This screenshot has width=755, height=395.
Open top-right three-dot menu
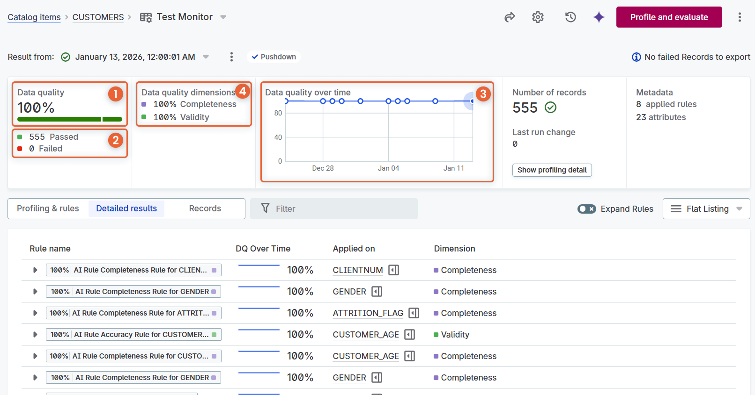pos(740,17)
